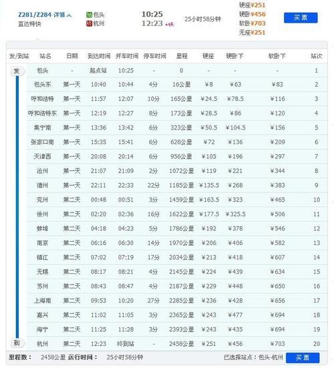Select the 呼和浩特 station name
Screen dimensions: 334x368
42,99
